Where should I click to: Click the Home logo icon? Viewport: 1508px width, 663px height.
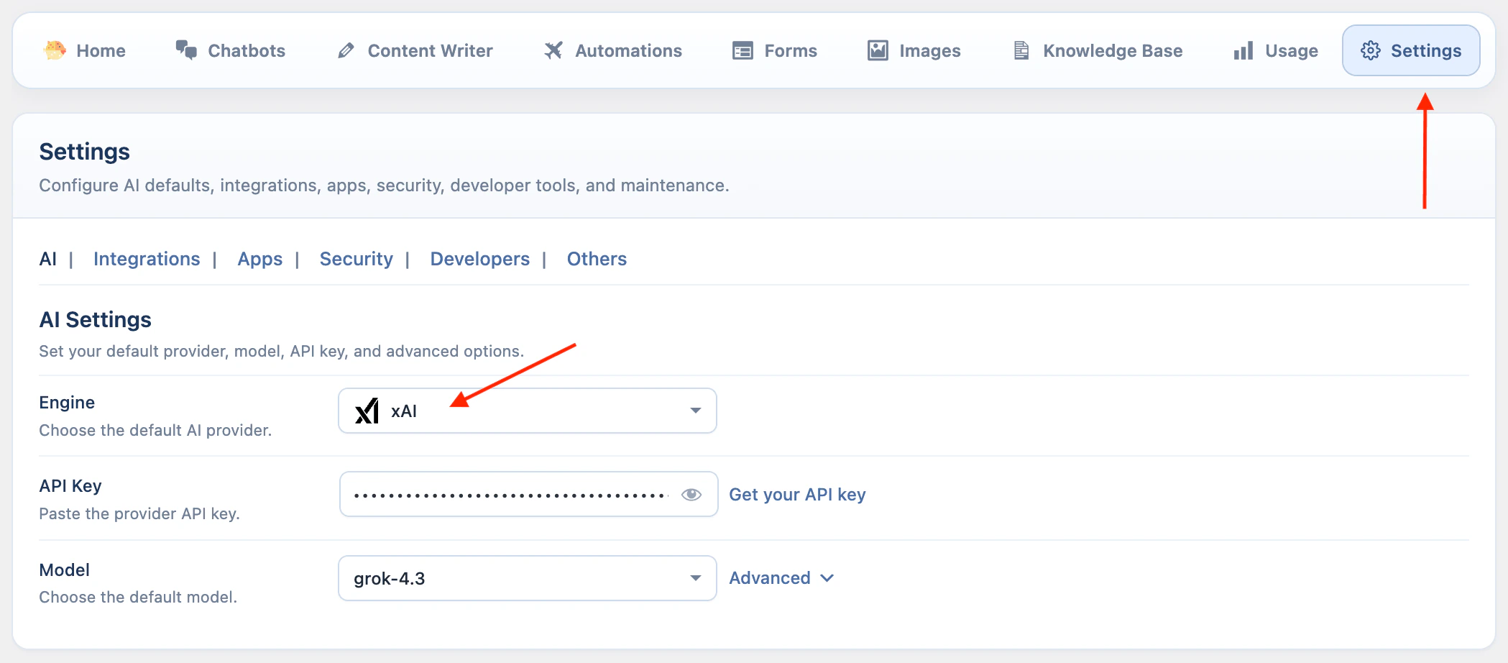point(55,50)
